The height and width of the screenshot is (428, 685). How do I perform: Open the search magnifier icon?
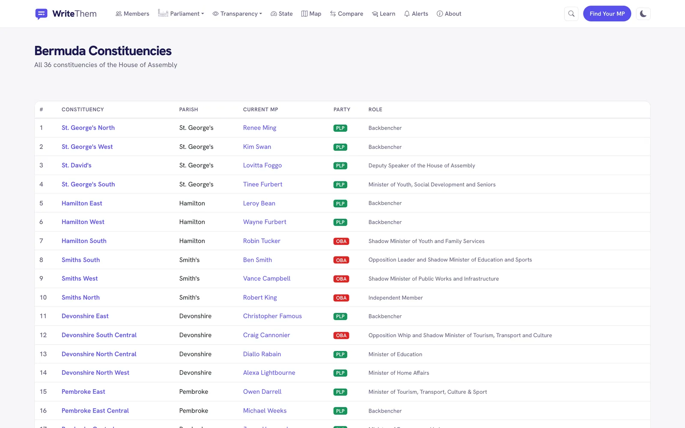[572, 14]
